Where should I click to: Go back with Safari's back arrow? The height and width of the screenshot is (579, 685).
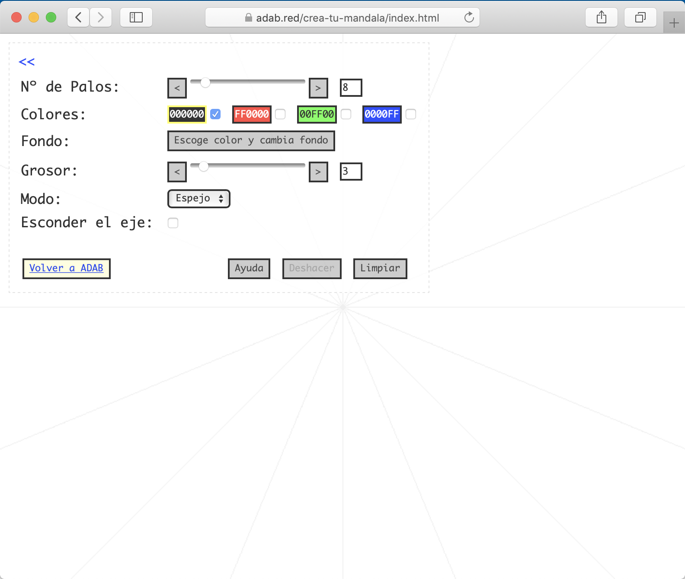pyautogui.click(x=78, y=17)
